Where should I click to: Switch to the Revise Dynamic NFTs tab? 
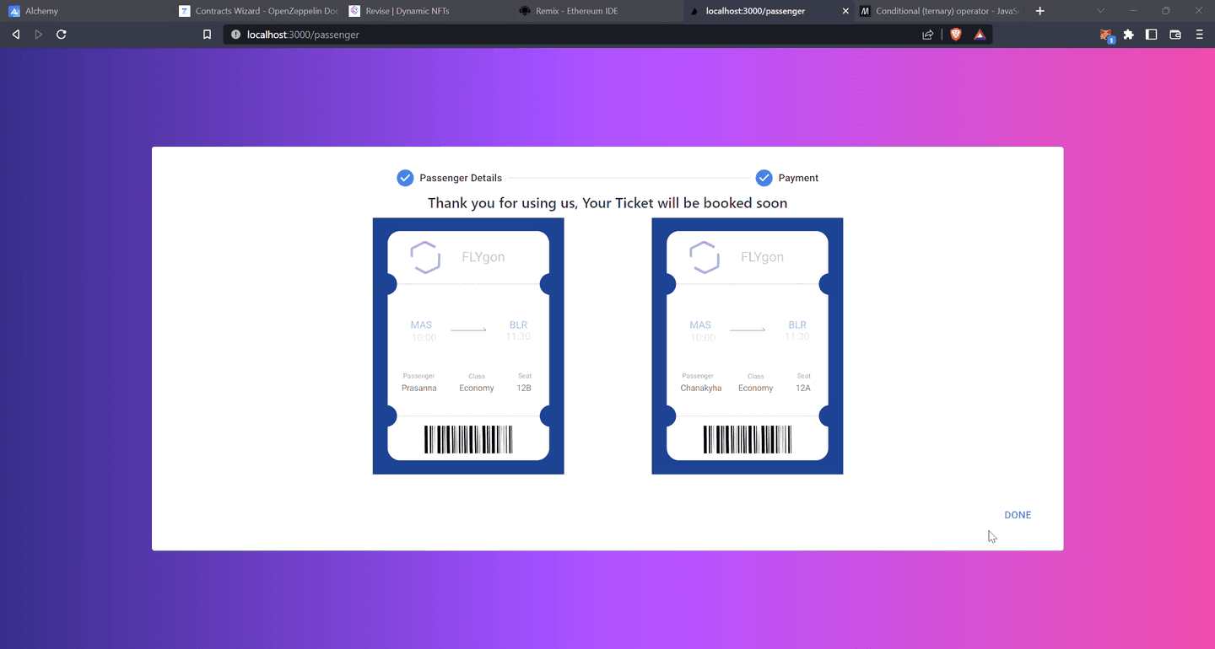click(427, 11)
